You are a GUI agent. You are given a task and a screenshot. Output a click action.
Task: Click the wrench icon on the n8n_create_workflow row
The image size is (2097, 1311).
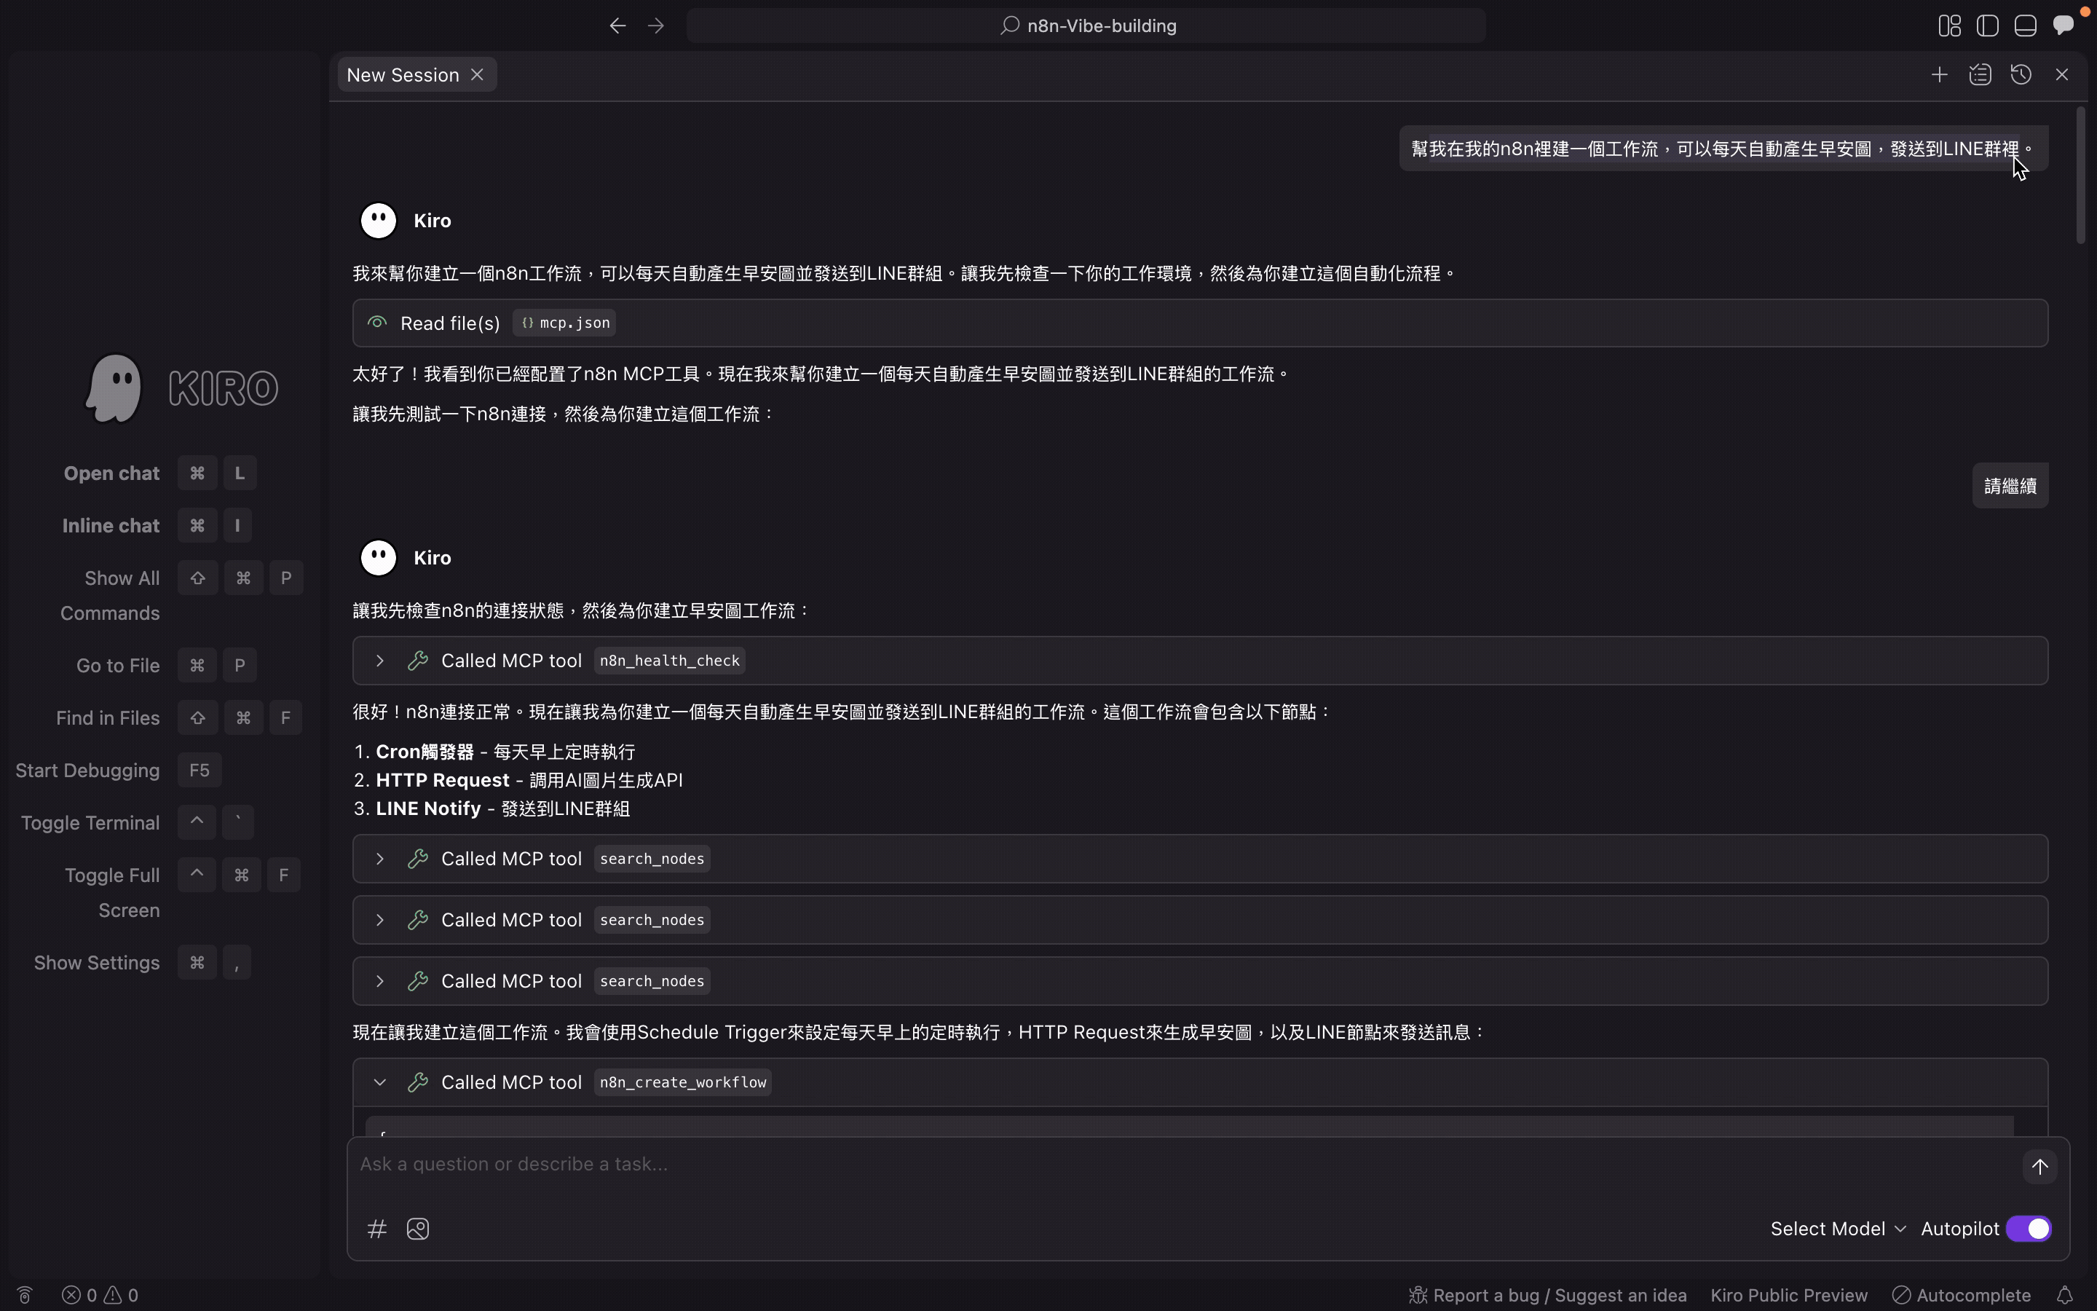(x=419, y=1083)
